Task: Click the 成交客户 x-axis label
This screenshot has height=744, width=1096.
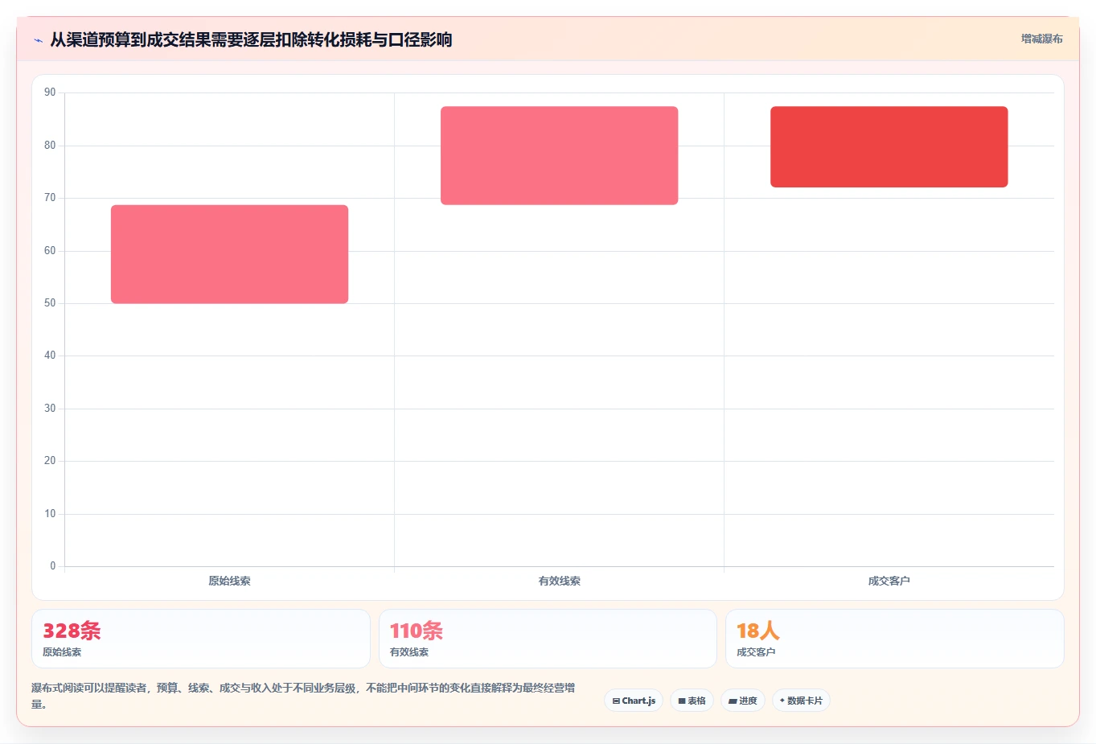Action: pos(889,581)
